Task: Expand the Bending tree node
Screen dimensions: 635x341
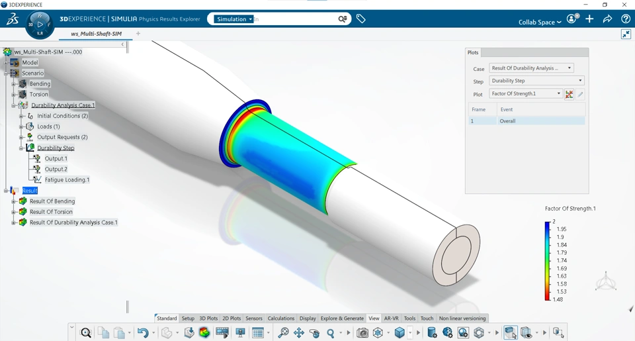Action: [13, 83]
